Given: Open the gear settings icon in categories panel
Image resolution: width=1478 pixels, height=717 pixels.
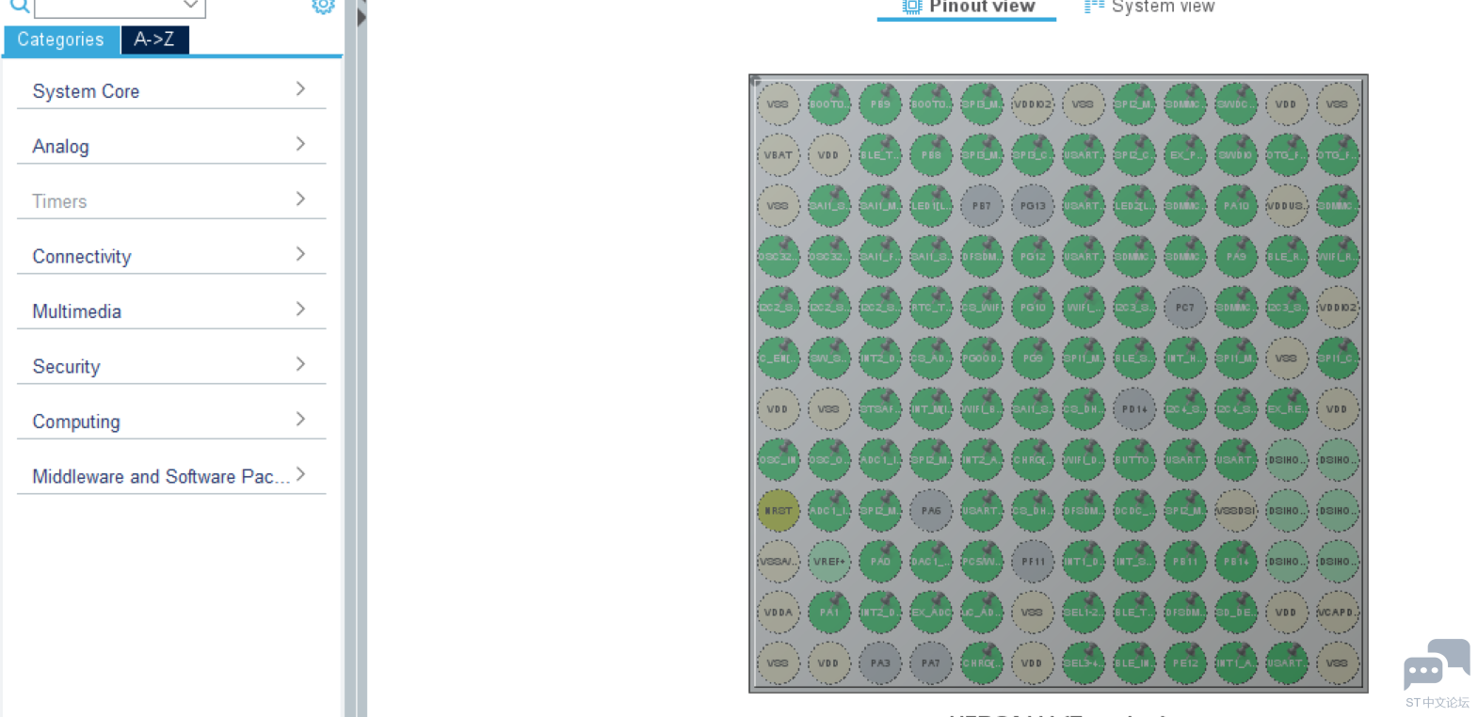Looking at the screenshot, I should point(323,6).
